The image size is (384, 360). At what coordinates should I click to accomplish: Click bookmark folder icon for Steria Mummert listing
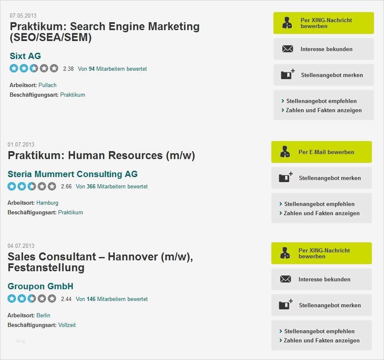[x=285, y=178]
